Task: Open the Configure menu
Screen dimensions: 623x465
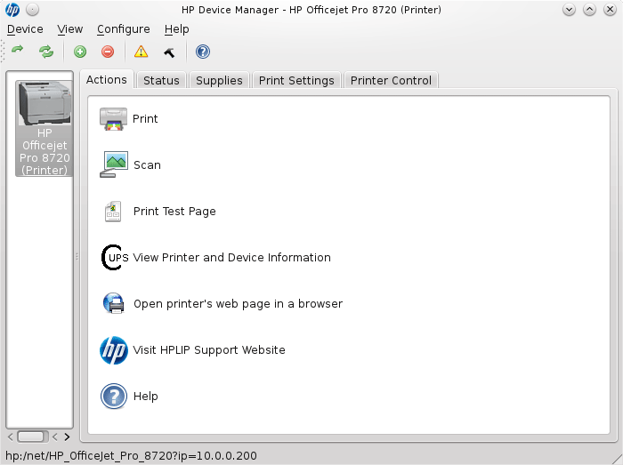Action: (124, 29)
